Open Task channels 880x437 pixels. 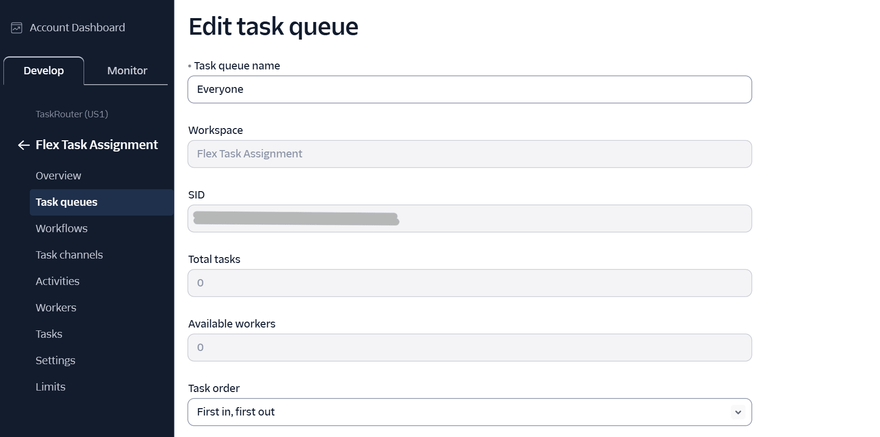[69, 255]
